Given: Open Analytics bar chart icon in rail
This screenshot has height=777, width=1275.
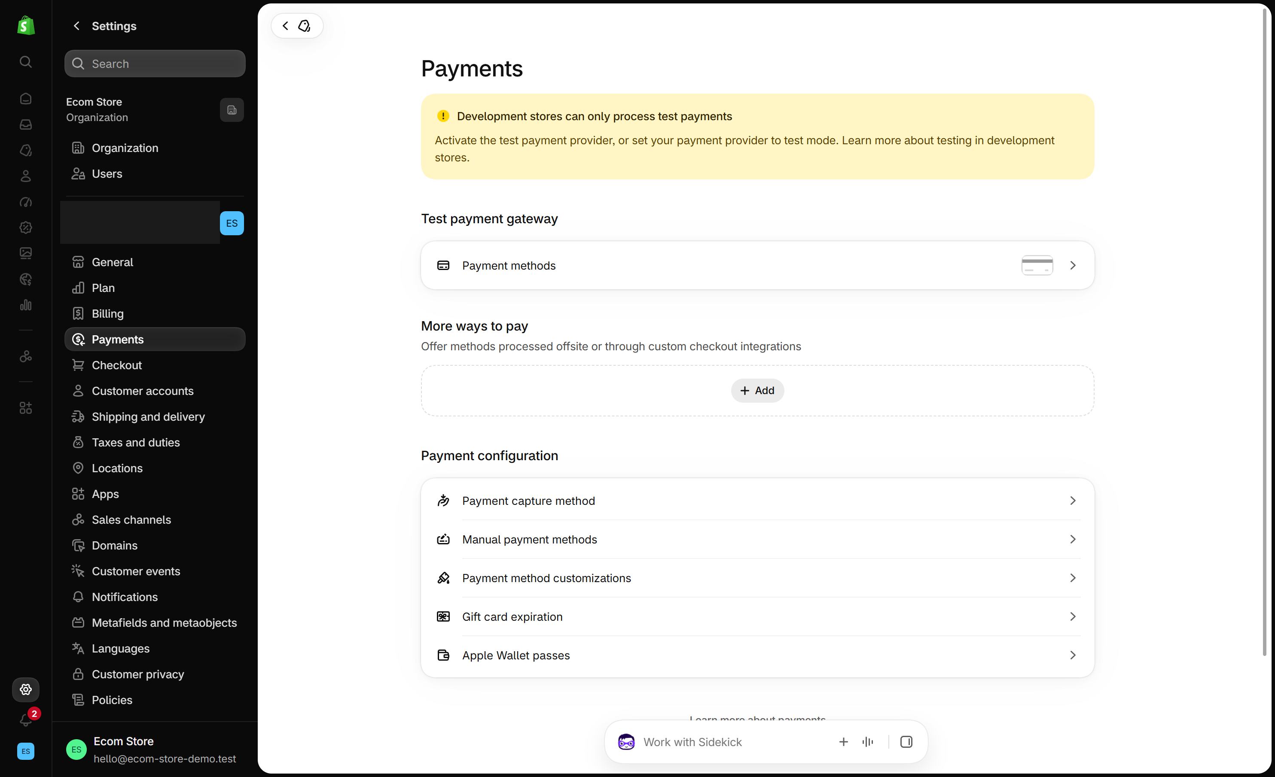Looking at the screenshot, I should click(26, 305).
